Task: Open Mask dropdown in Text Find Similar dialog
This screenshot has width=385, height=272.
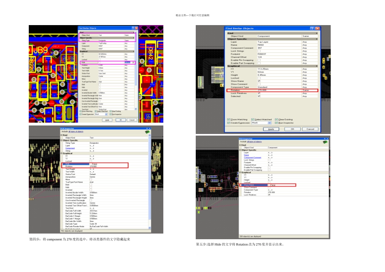Action: tap(106, 114)
